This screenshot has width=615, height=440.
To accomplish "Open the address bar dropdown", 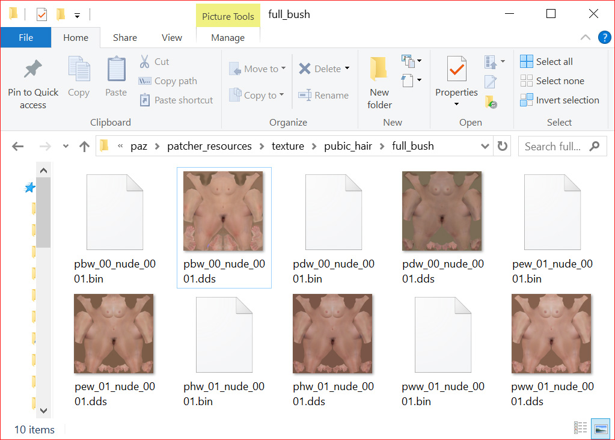I will (485, 146).
